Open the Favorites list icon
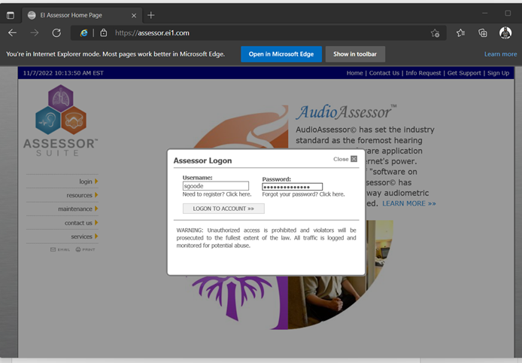The image size is (522, 363). point(461,32)
